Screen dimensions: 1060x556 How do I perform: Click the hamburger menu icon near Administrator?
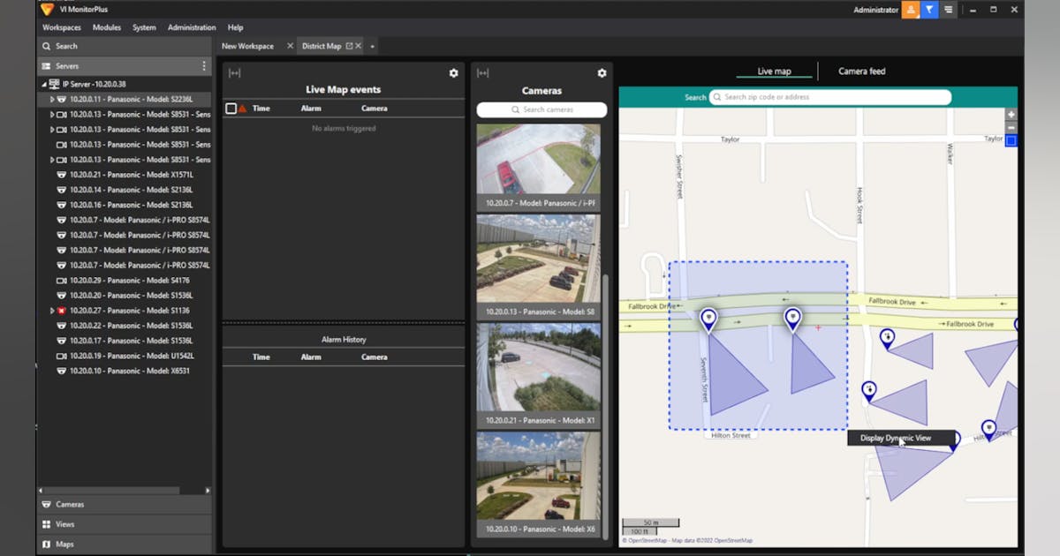[x=948, y=10]
